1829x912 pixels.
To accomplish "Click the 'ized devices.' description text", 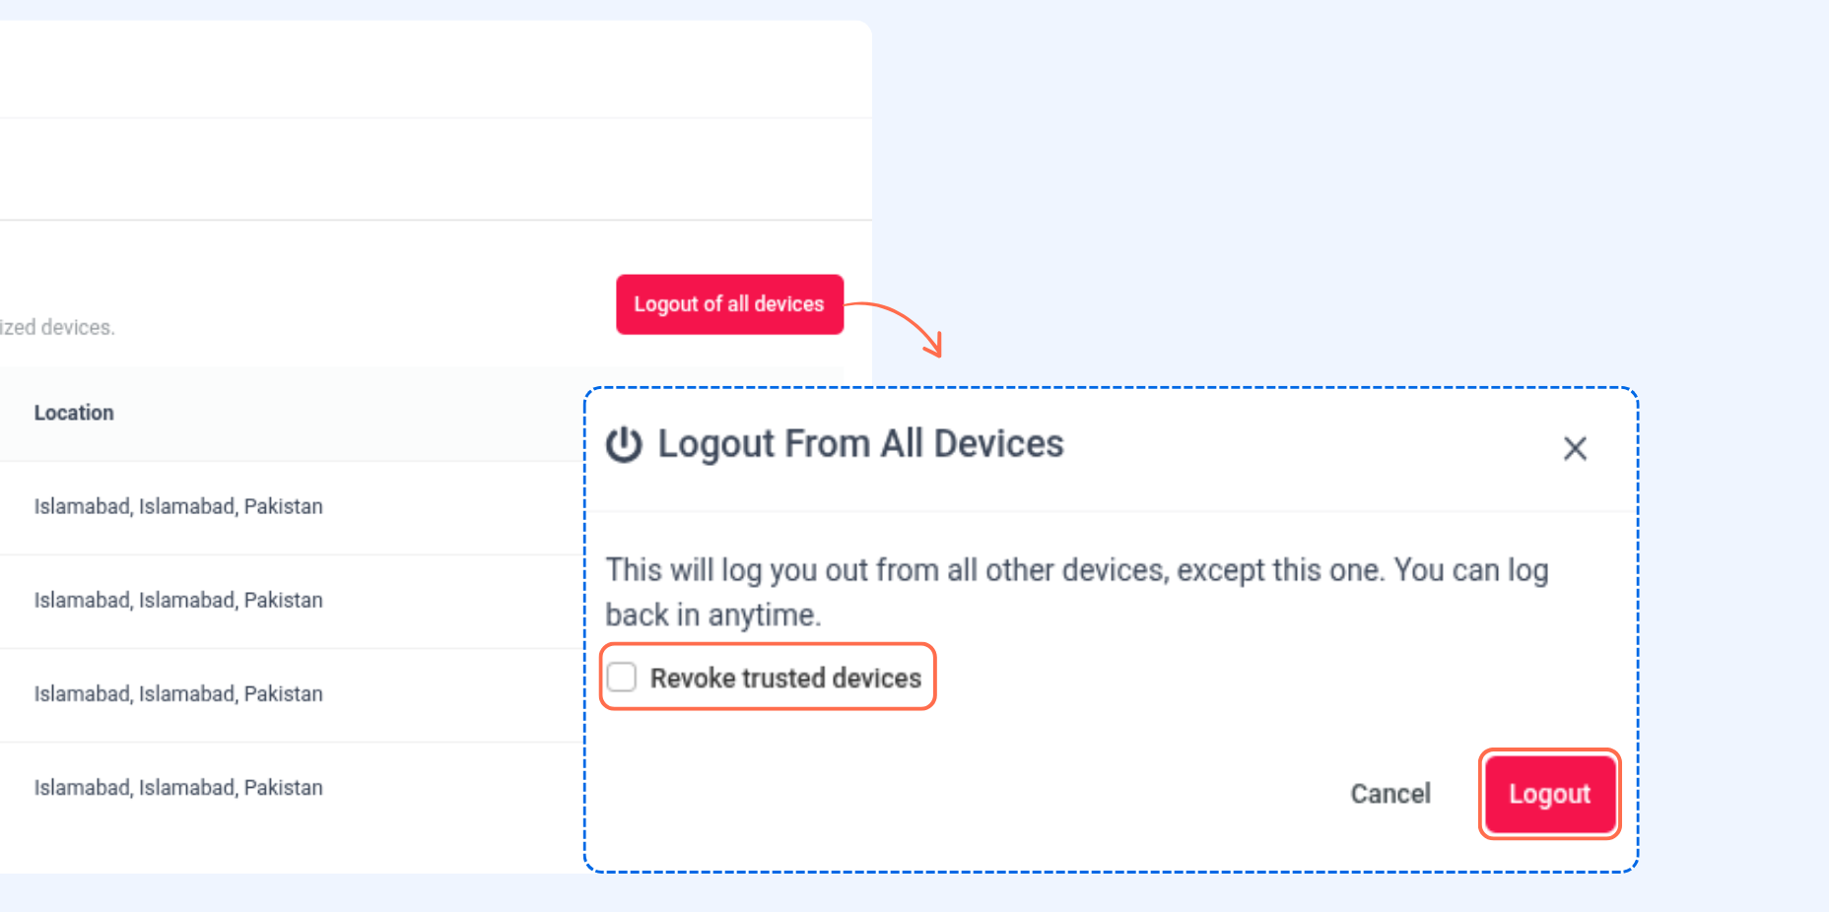I will click(x=57, y=327).
